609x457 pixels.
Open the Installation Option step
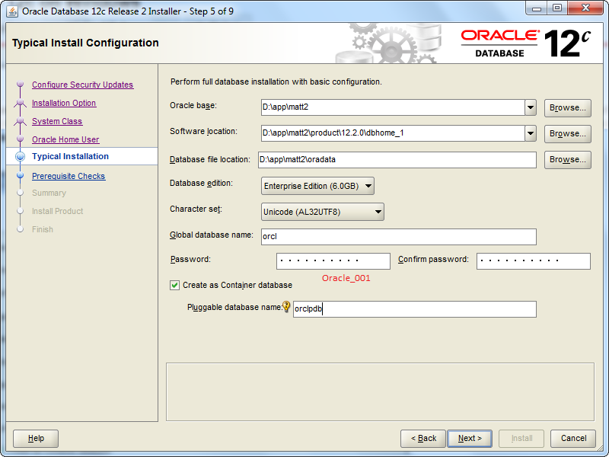[x=64, y=104]
